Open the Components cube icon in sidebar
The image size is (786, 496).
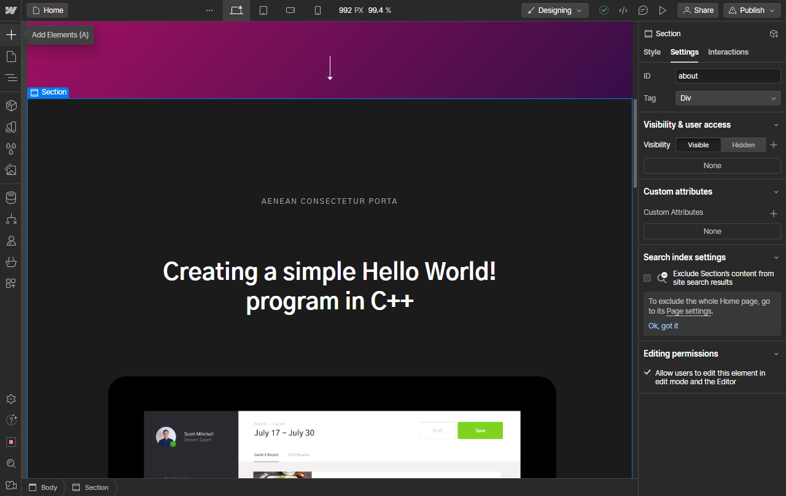coord(11,106)
